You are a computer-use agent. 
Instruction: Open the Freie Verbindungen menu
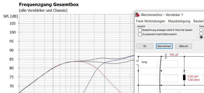[x=150, y=21]
